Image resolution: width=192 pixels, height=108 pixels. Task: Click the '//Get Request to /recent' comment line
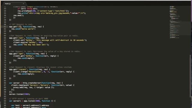(x=40, y=67)
